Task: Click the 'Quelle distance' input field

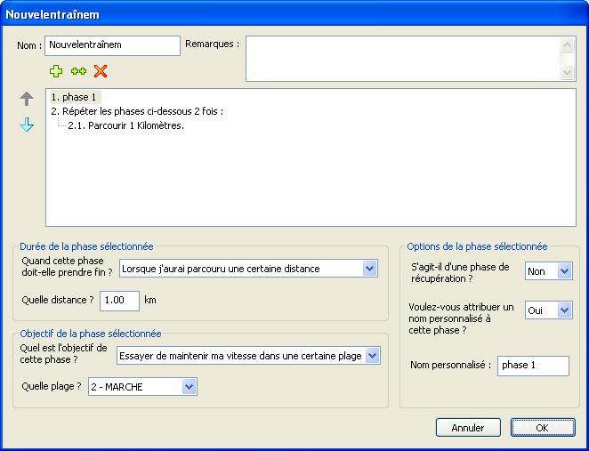Action: [119, 301]
